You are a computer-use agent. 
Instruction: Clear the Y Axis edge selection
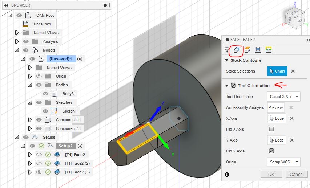pyautogui.click(x=291, y=140)
